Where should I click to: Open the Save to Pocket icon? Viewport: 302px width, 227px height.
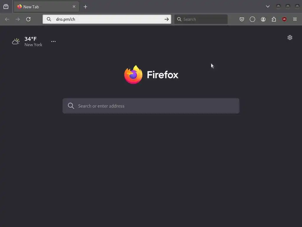click(x=242, y=19)
